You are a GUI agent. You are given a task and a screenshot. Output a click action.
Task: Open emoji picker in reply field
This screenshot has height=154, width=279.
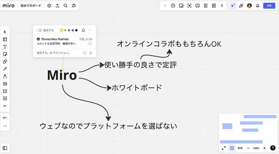pos(85,53)
